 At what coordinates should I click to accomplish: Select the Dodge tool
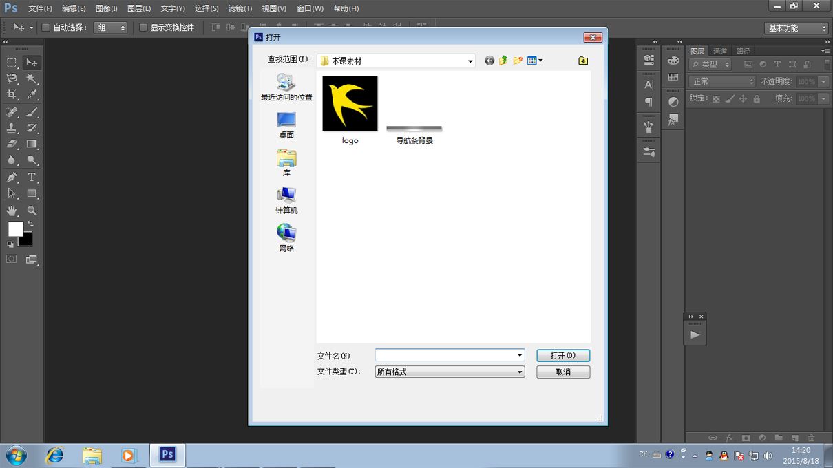[x=32, y=160]
